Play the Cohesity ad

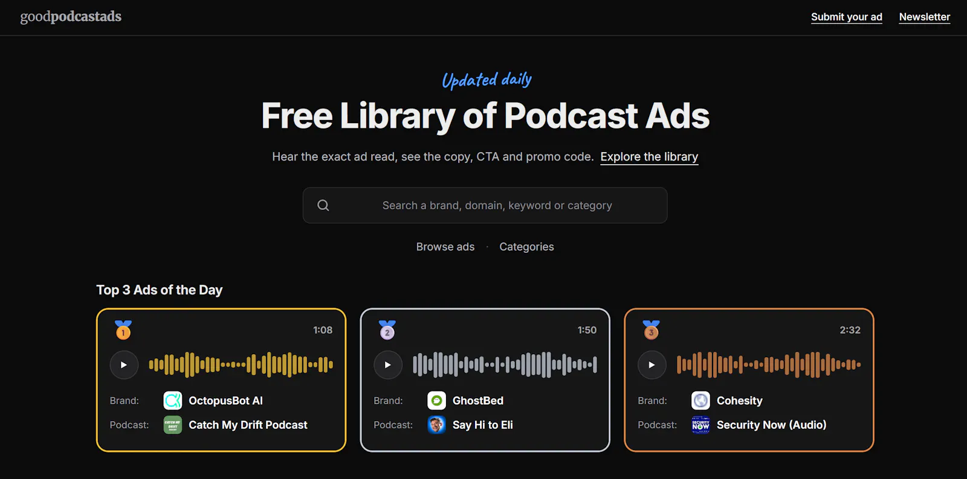652,365
